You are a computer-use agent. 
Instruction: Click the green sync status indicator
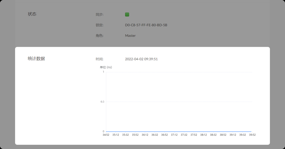click(x=127, y=15)
